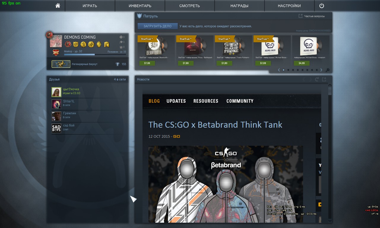Open the ИНВЕНТАРЬ menu
This screenshot has width=380, height=228.
(140, 6)
